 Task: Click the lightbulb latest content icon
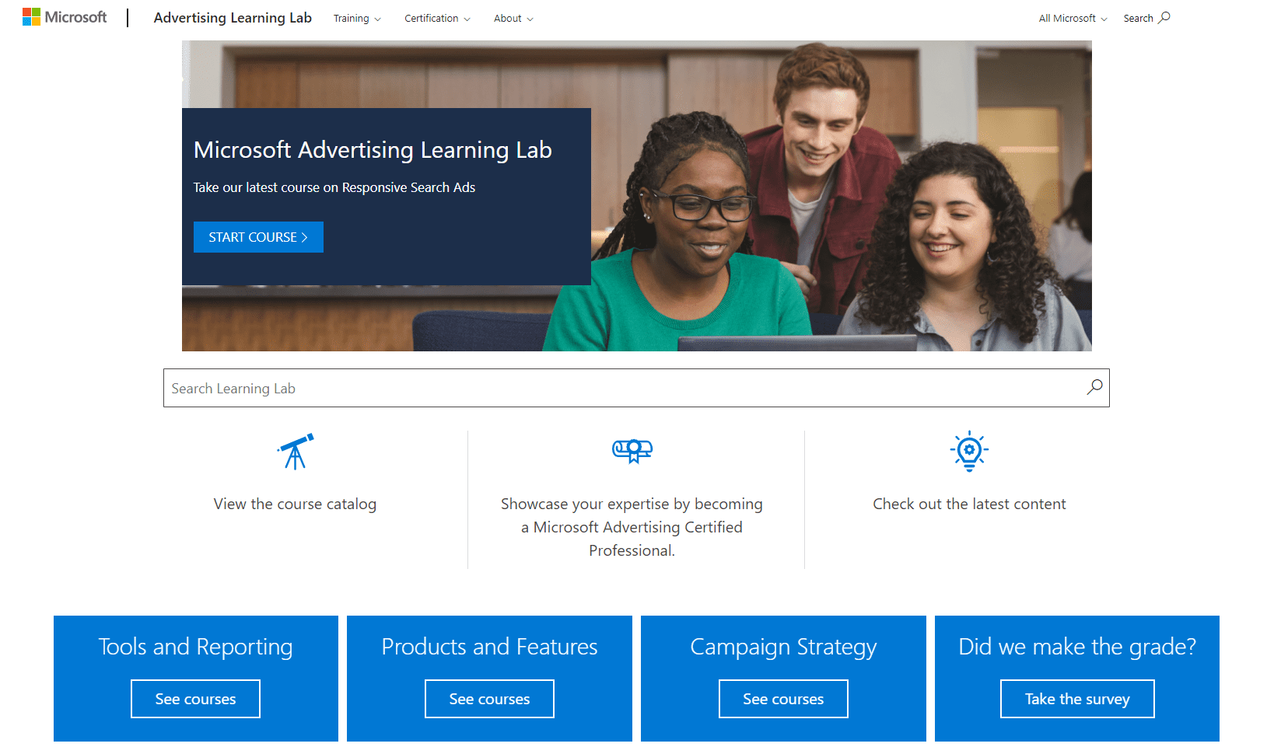click(969, 451)
